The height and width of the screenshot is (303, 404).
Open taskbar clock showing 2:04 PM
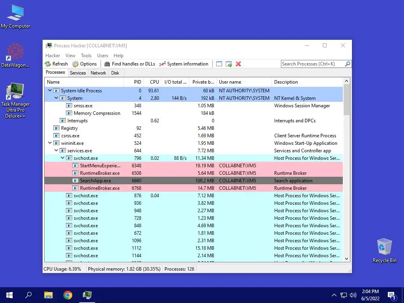(370, 295)
